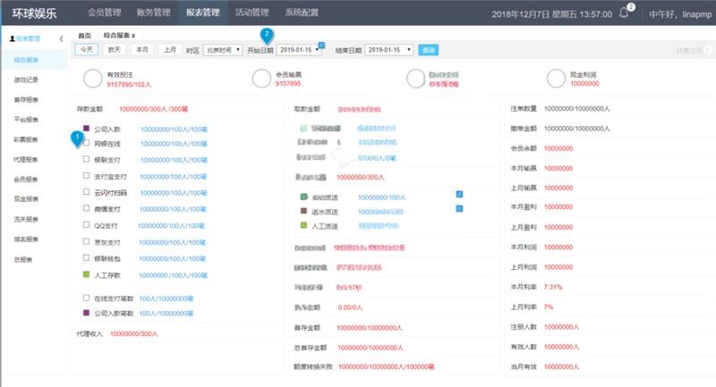The height and width of the screenshot is (387, 716).
Task: Filter by 今天 quick date button
Action: coord(87,51)
